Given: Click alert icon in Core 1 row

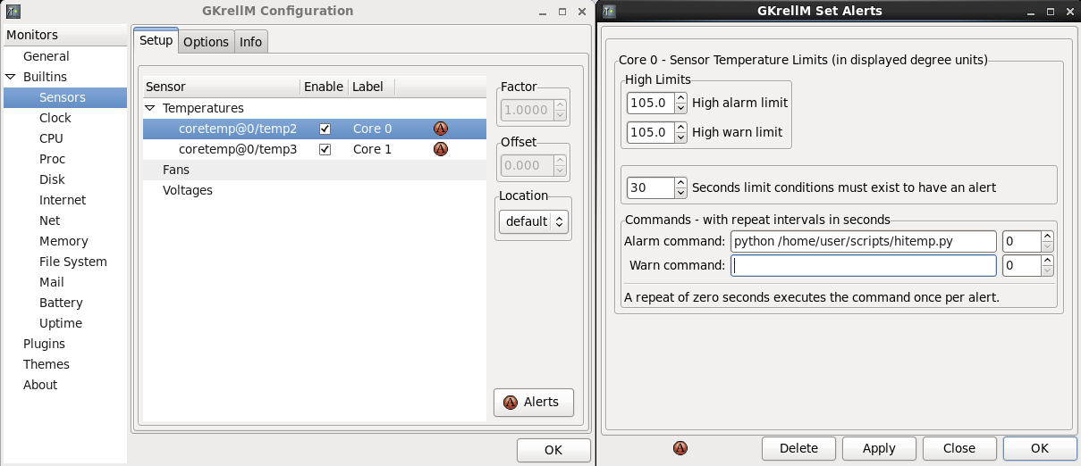Looking at the screenshot, I should [440, 149].
